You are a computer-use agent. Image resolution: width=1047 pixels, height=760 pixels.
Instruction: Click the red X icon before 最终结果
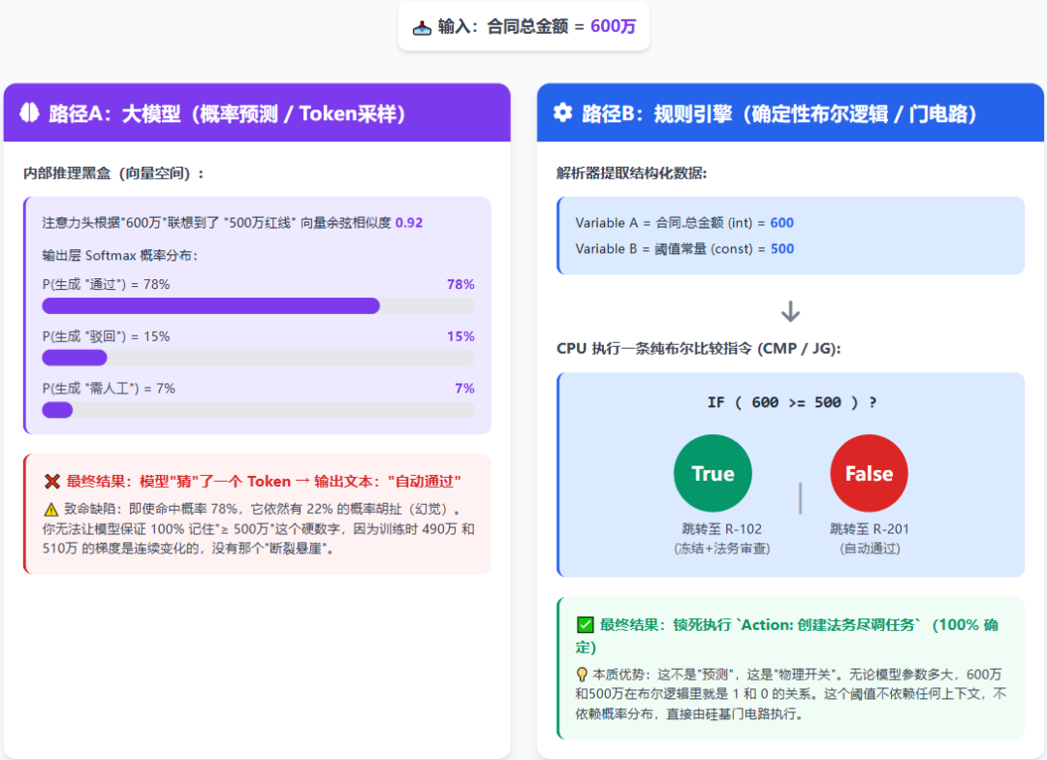[x=52, y=482]
